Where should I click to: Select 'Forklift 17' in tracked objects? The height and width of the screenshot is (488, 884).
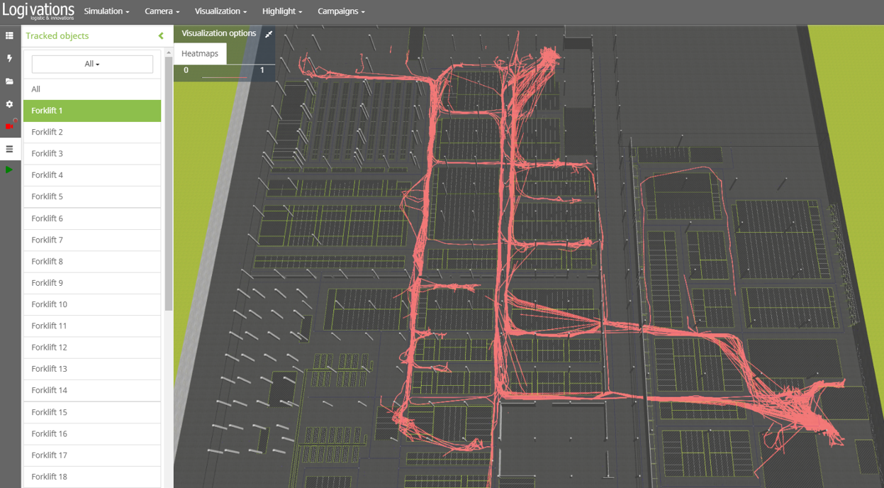[x=92, y=455]
